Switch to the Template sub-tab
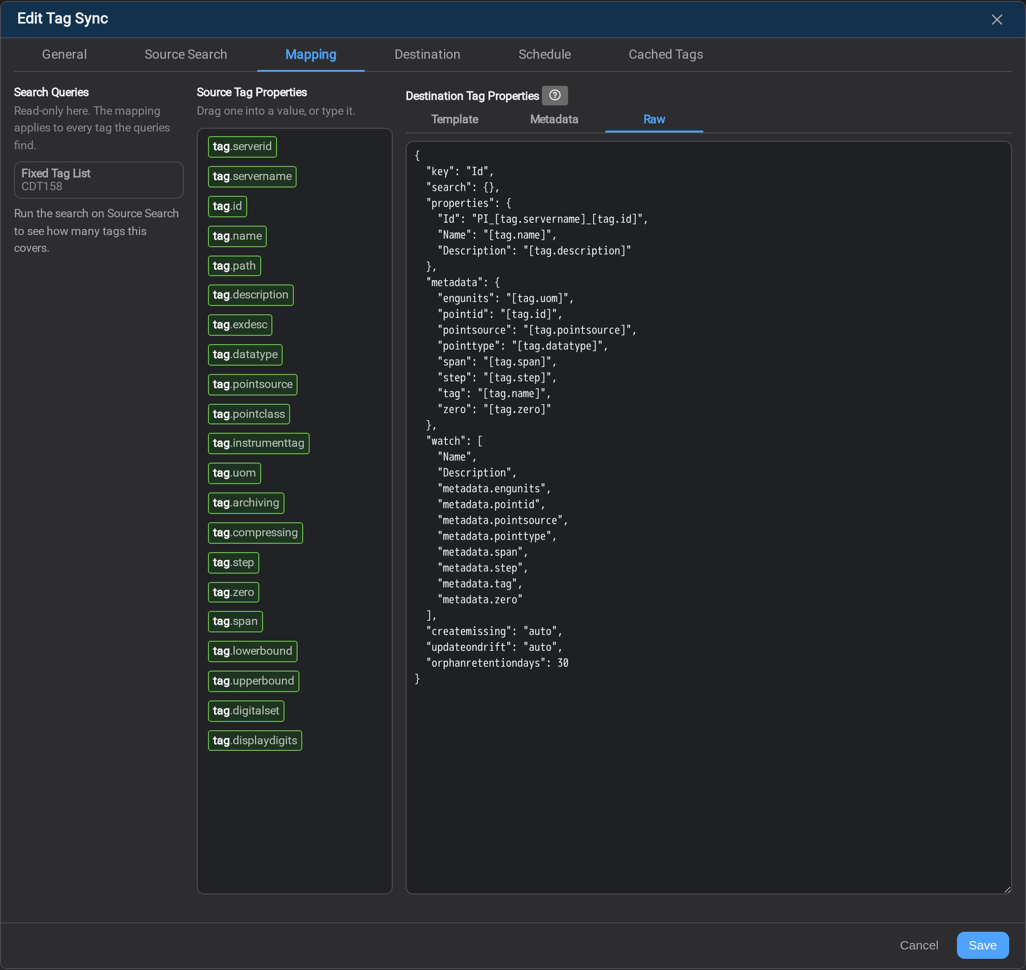This screenshot has height=970, width=1026. (455, 119)
